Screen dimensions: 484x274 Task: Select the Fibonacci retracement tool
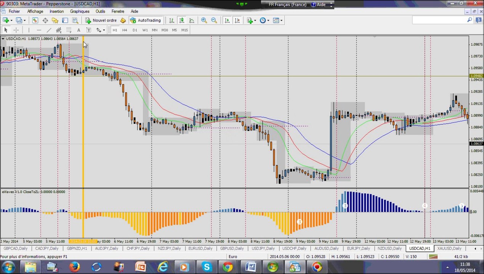pos(69,30)
